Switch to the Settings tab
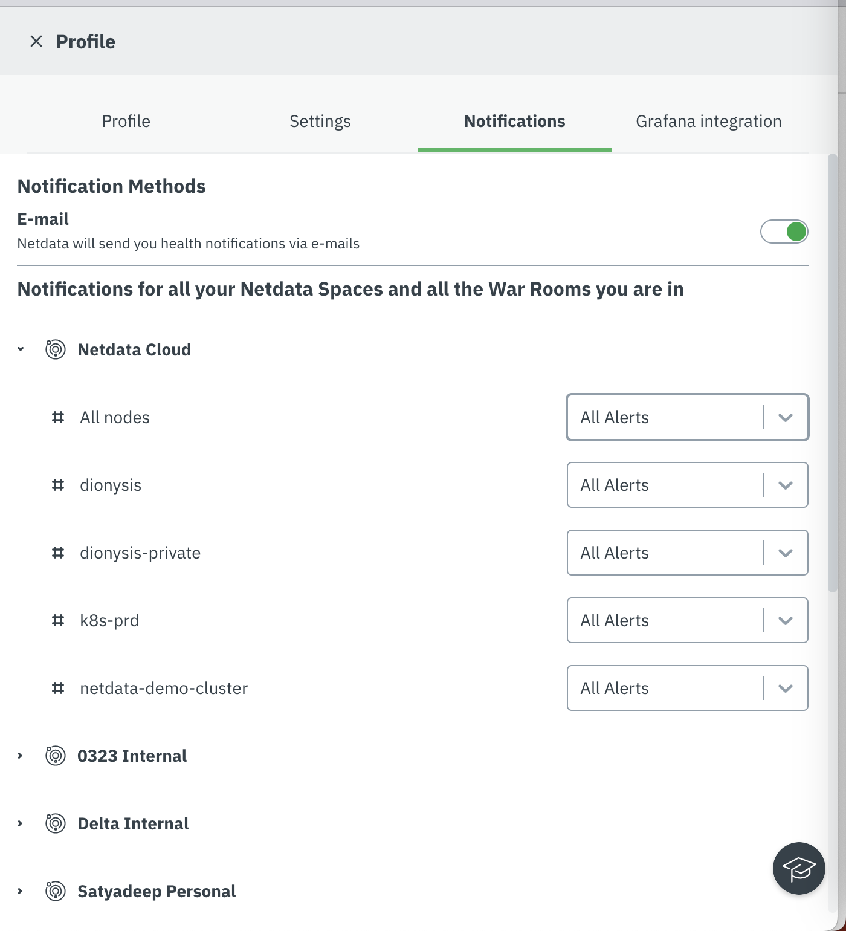The image size is (846, 931). pyautogui.click(x=320, y=122)
